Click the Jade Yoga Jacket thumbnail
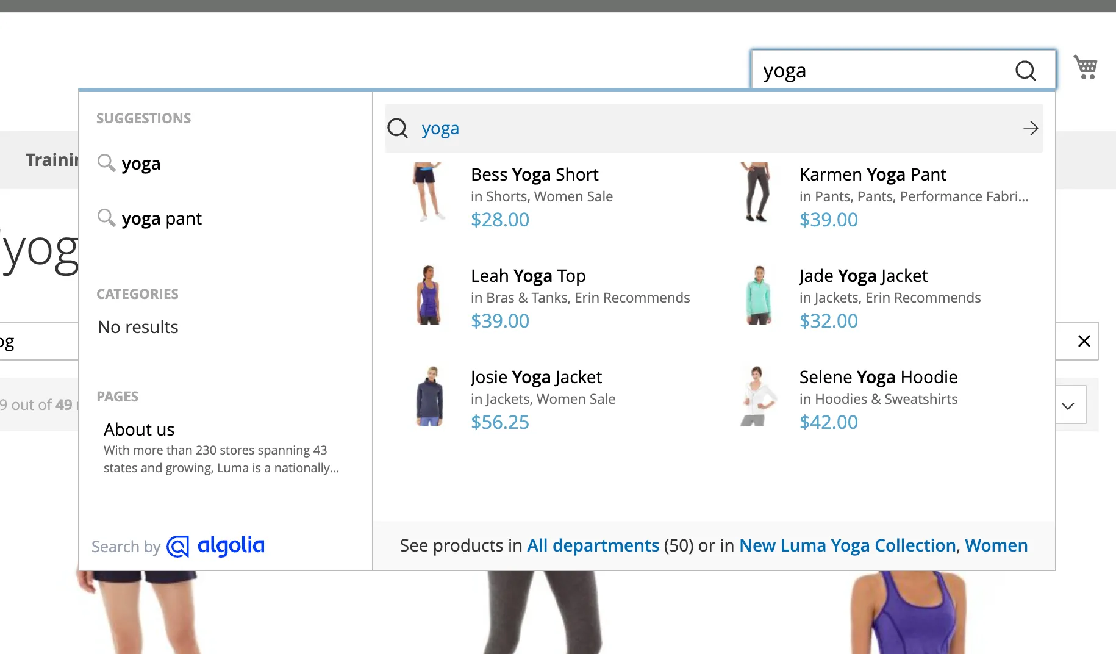The width and height of the screenshot is (1116, 654). point(757,294)
